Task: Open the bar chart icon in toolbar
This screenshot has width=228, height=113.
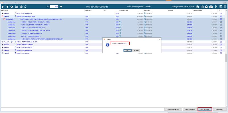Action: (17, 7)
